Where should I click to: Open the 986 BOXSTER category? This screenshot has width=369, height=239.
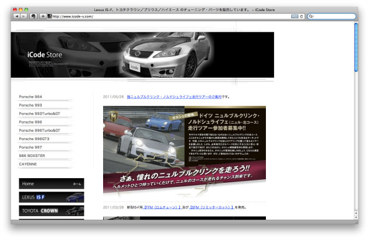point(32,156)
